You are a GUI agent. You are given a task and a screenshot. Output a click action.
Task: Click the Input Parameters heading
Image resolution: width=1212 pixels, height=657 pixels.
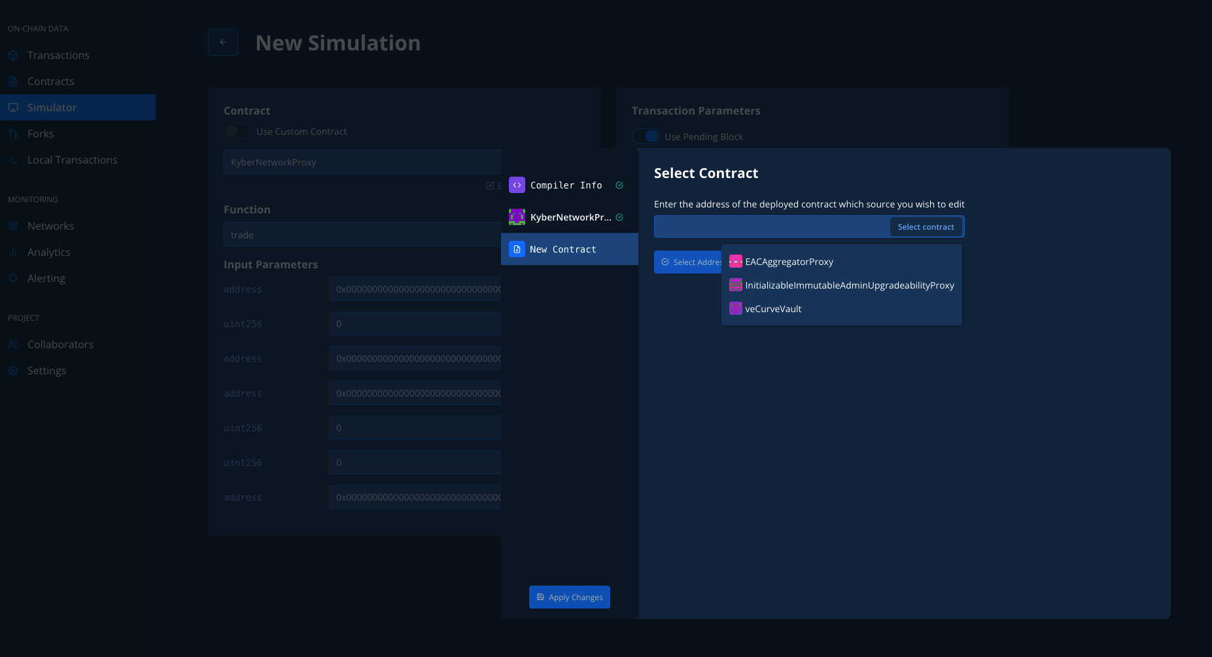[271, 264]
